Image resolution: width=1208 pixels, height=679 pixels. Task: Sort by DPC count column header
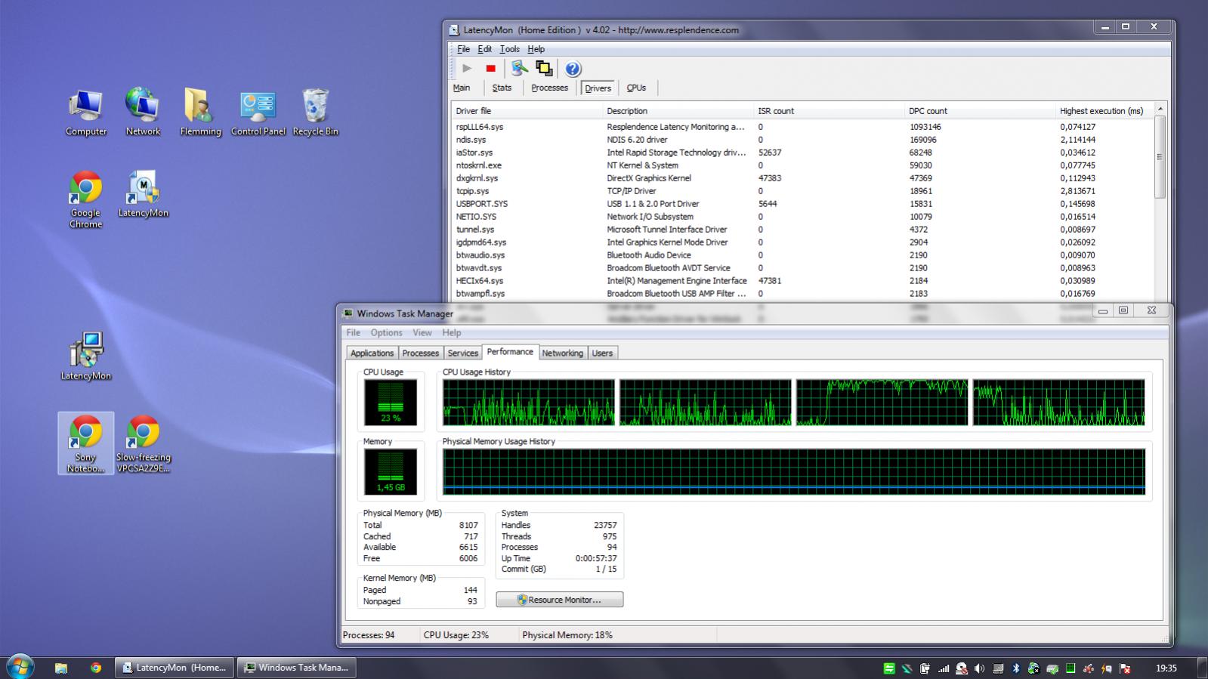click(980, 110)
